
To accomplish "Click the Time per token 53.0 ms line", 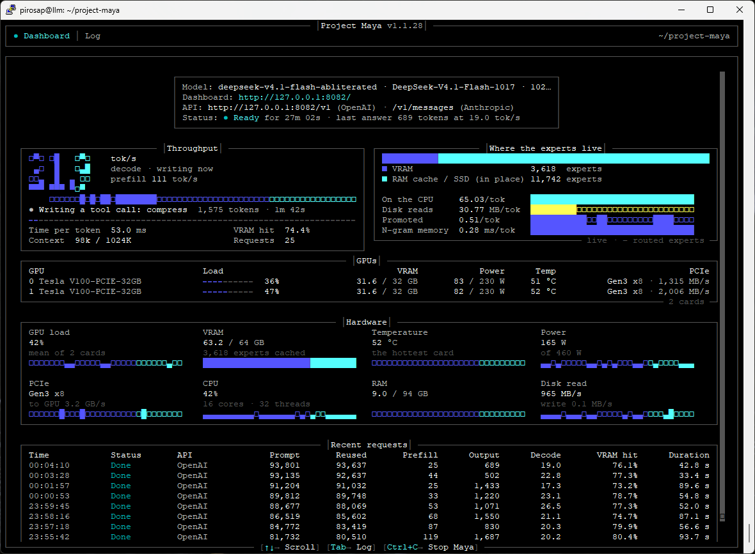I will tap(87, 230).
